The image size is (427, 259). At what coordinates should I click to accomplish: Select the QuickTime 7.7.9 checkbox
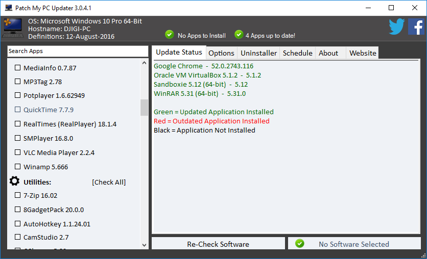point(17,110)
